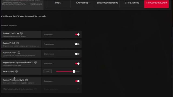173x97 pixels.
Task: Open the Radeon Chill help icon
Action: point(18,43)
